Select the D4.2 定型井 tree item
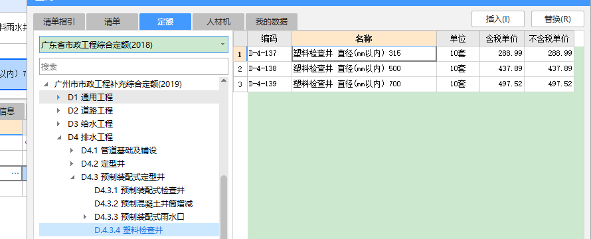This screenshot has width=591, height=239. (x=103, y=163)
